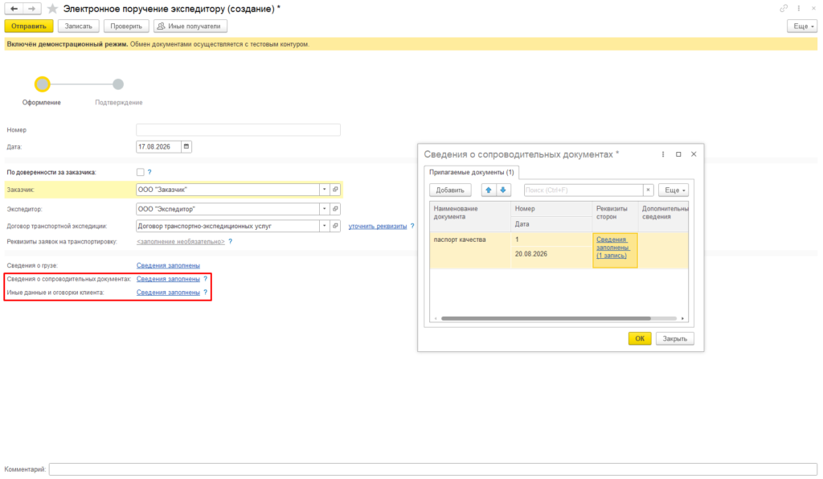
Task: Go back with the left arrow button
Action: [x=14, y=9]
